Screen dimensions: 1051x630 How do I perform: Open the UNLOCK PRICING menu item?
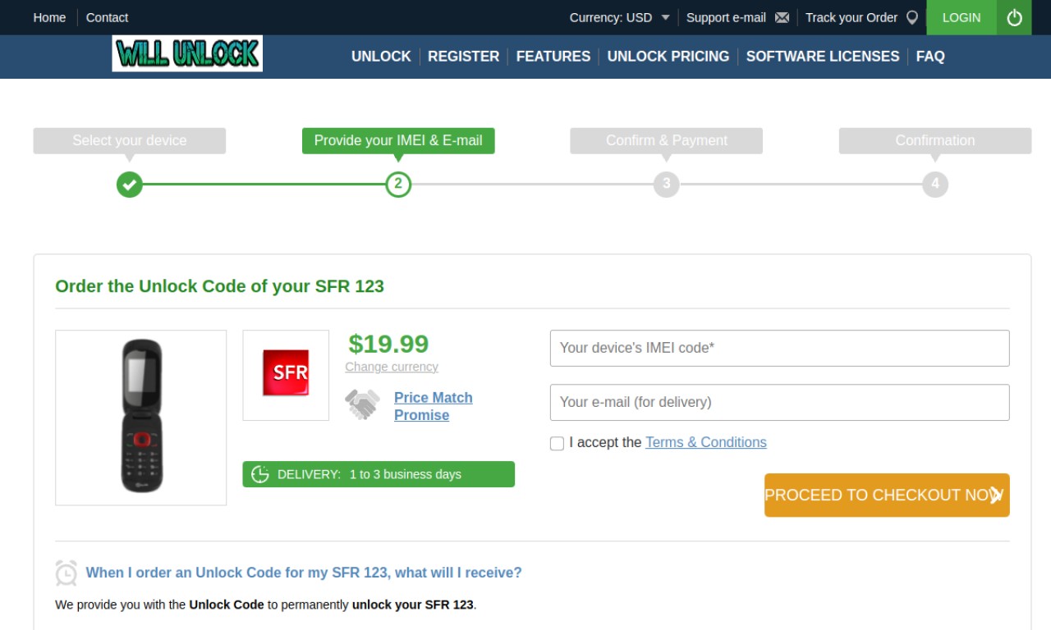668,57
